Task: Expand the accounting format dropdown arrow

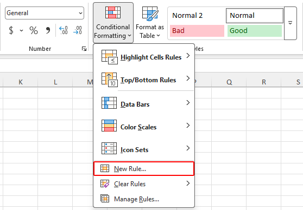Action: pyautogui.click(x=22, y=30)
